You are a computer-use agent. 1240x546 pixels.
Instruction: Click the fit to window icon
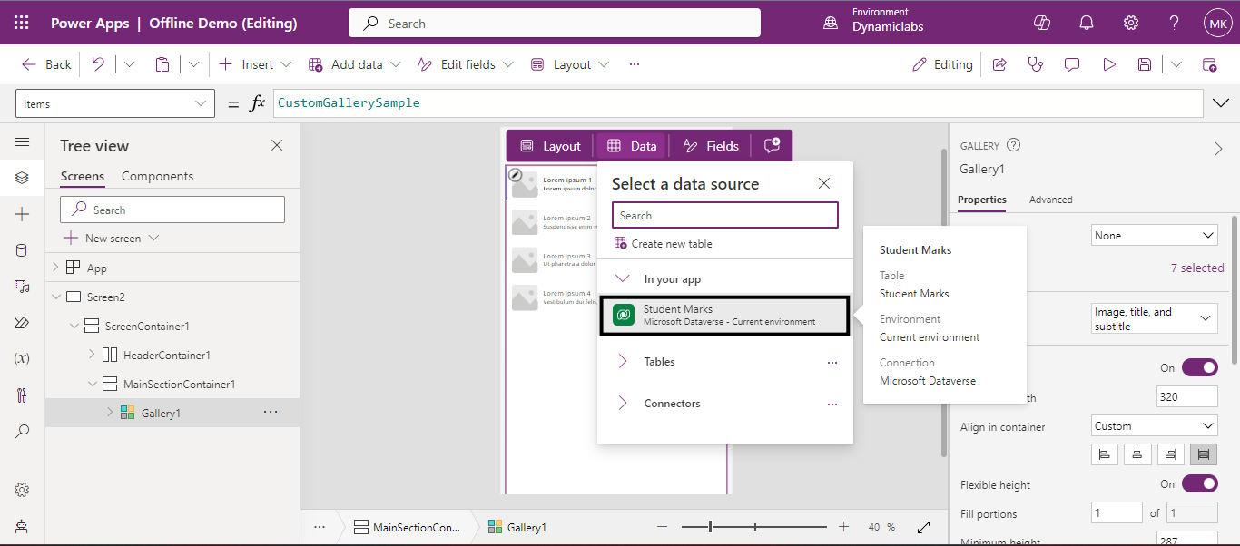click(x=923, y=527)
